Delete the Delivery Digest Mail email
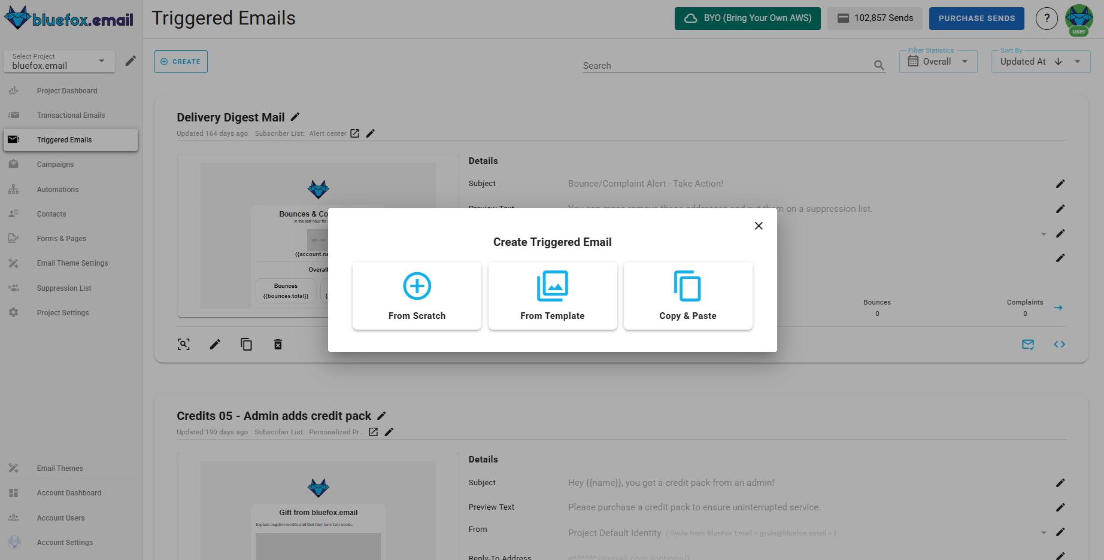This screenshot has width=1104, height=560. point(278,344)
